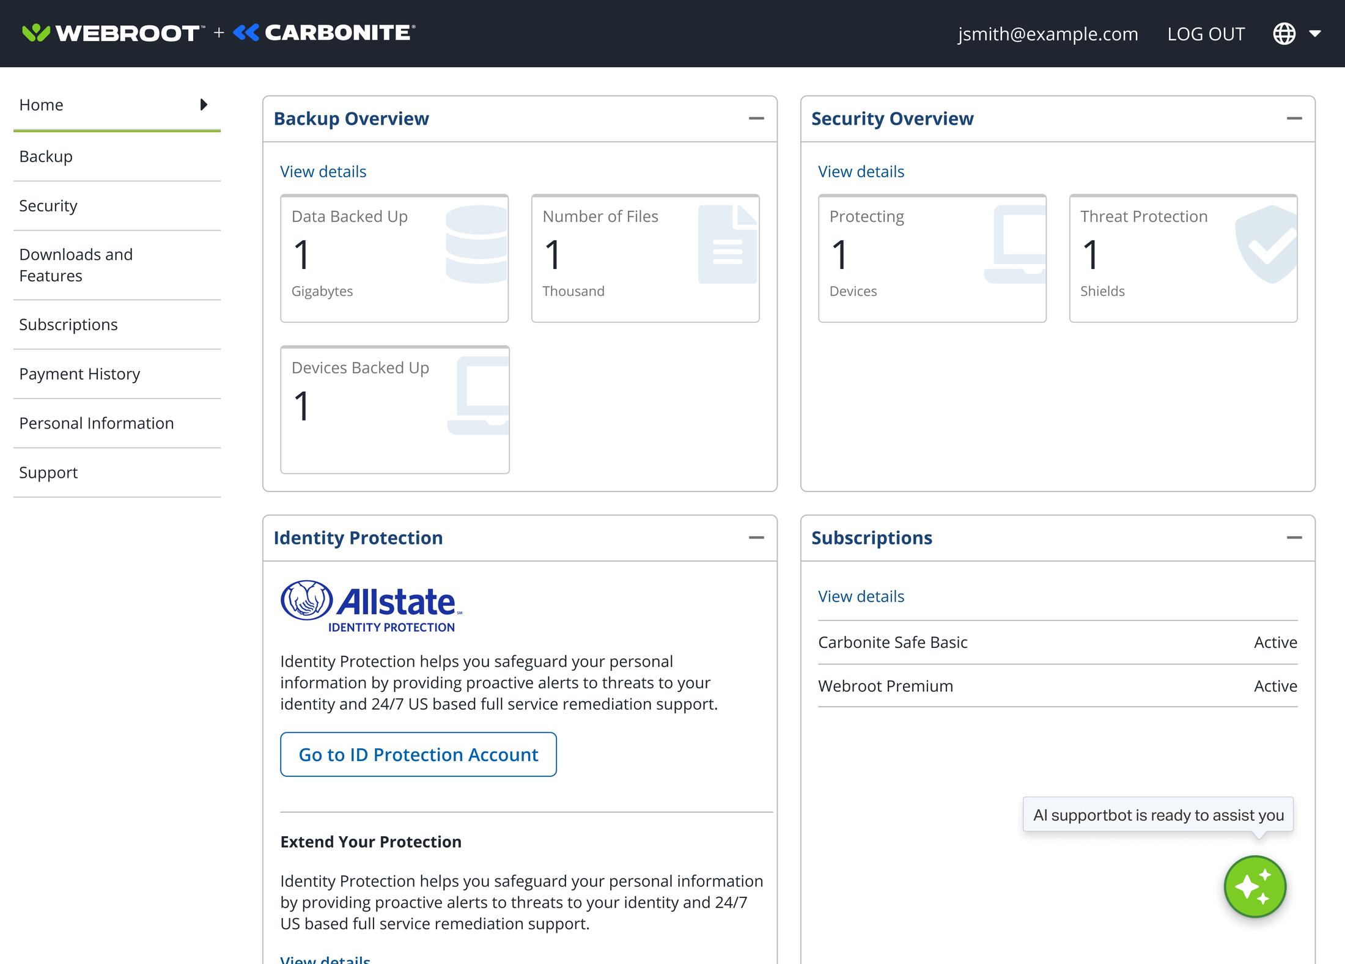The image size is (1345, 964).
Task: Click the Webroot Premium subscription row
Action: pos(1058,686)
